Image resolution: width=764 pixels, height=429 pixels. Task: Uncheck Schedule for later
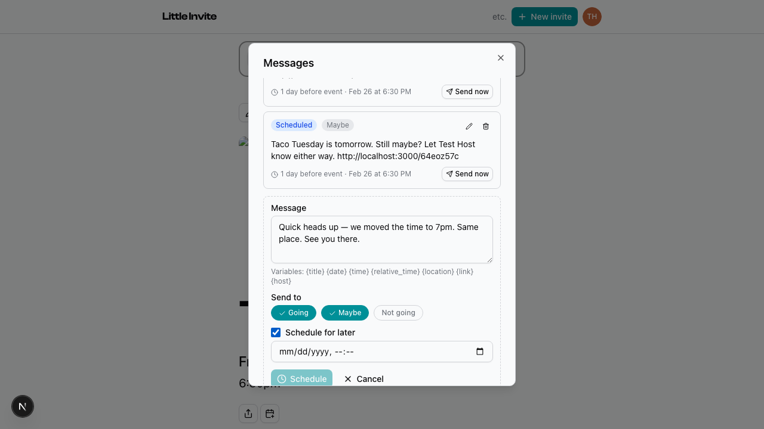(x=276, y=332)
